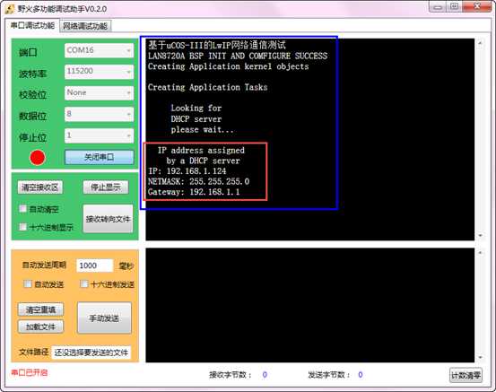Click send area scrollbar down arrow
The width and height of the screenshot is (496, 392).
pos(480,358)
